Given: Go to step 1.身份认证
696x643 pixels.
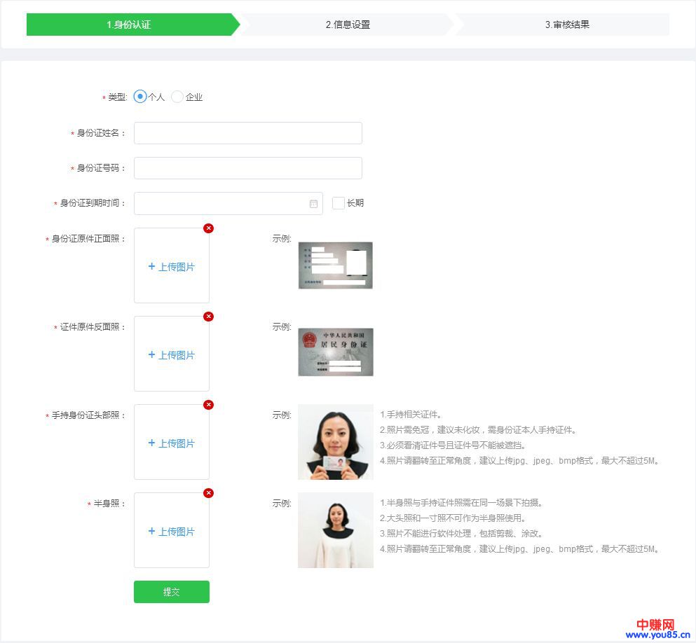Looking at the screenshot, I should click(x=129, y=25).
